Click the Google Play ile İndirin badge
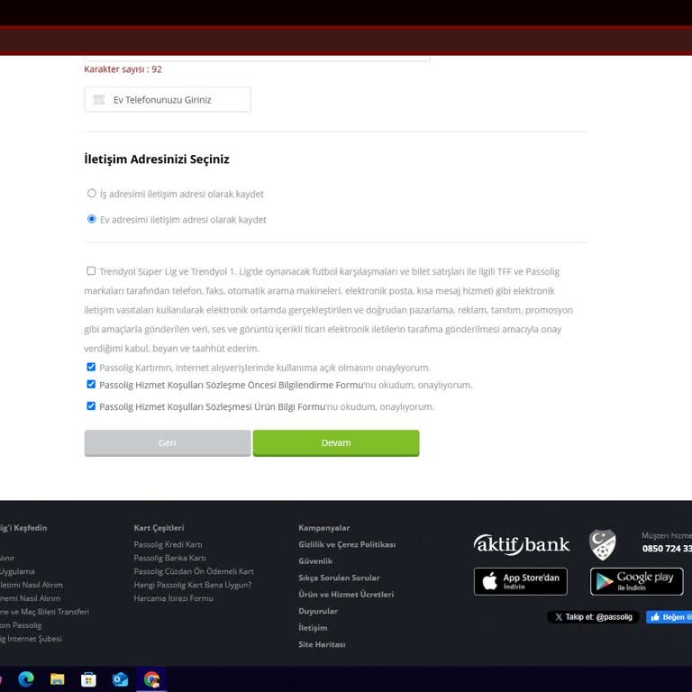692x692 pixels. 636,581
